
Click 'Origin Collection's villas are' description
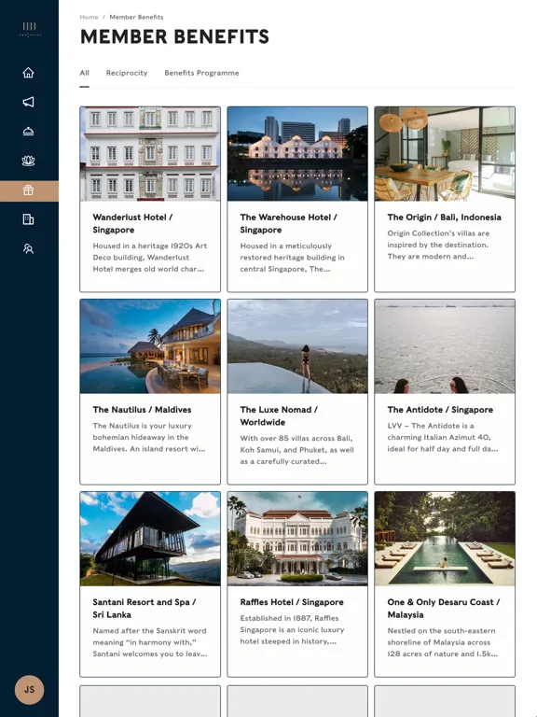(x=438, y=245)
